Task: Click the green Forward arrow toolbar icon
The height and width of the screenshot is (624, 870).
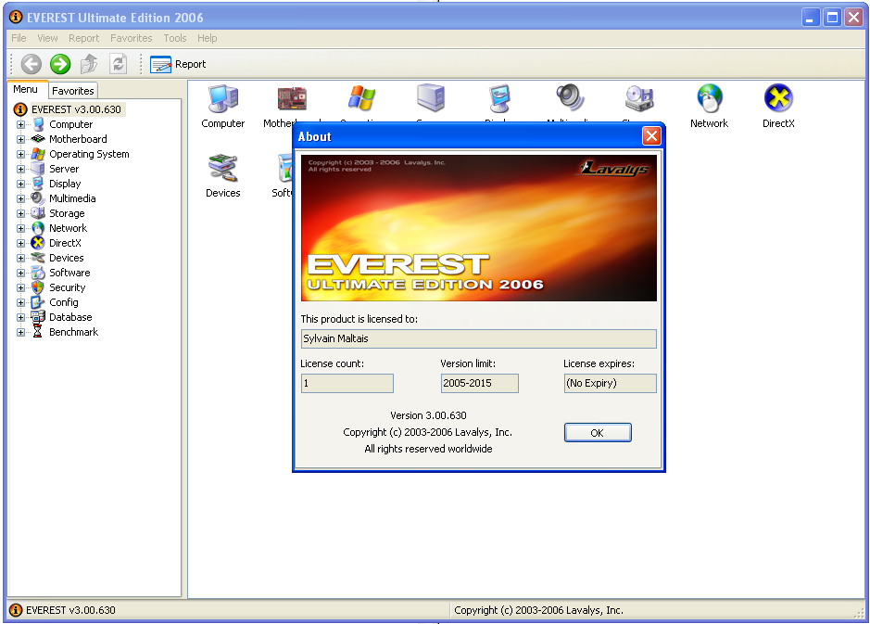Action: coord(60,64)
